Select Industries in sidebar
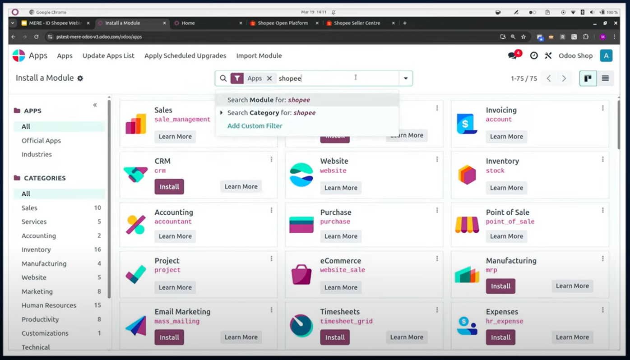Screen dimensions: 630x360 tap(37, 154)
